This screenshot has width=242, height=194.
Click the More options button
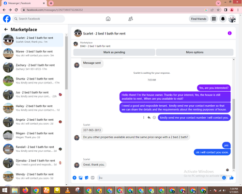pos(195,52)
